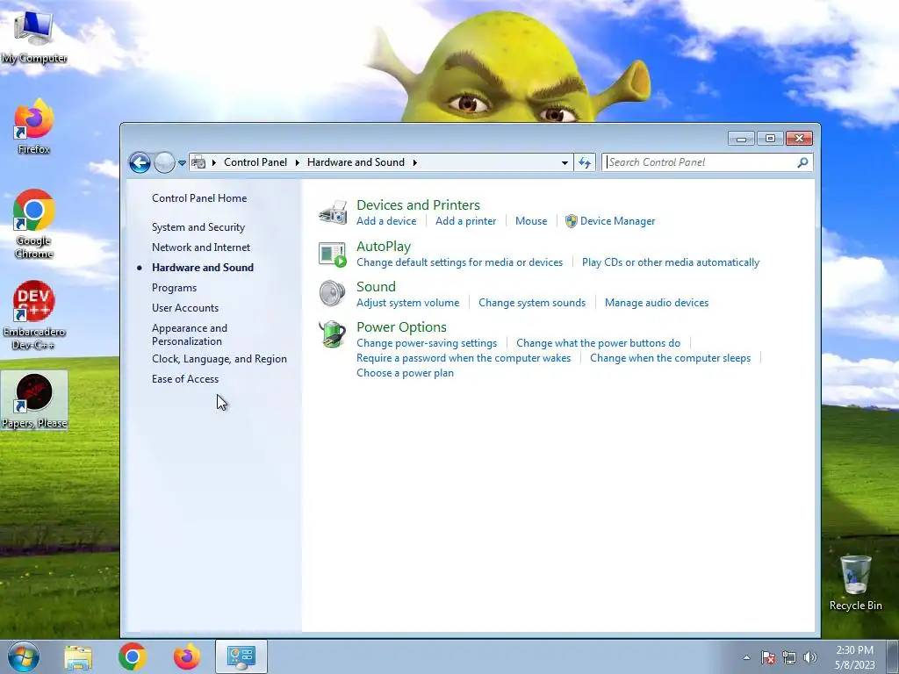The height and width of the screenshot is (674, 899).
Task: Click the taskbar clock showing 2:30 PM
Action: pos(854,657)
